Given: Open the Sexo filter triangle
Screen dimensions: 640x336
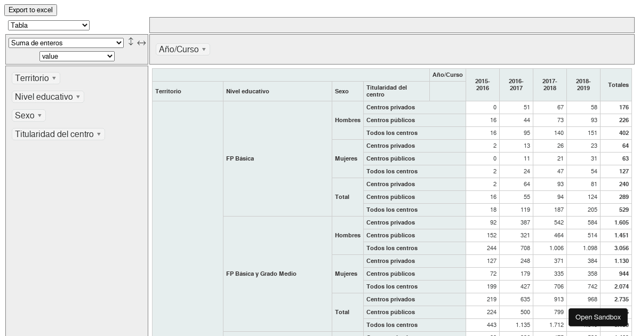Looking at the screenshot, I should [x=39, y=116].
